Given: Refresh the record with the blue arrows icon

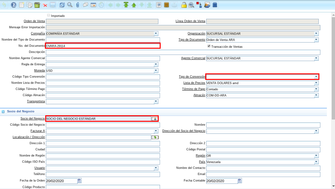Looking at the screenshot, I should point(62,5).
